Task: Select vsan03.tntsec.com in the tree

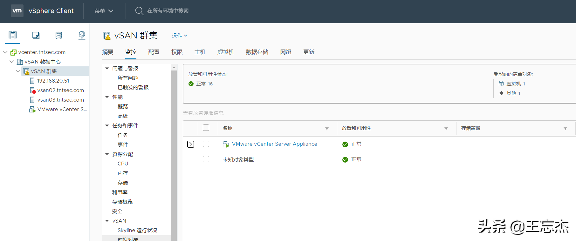Action: 60,100
